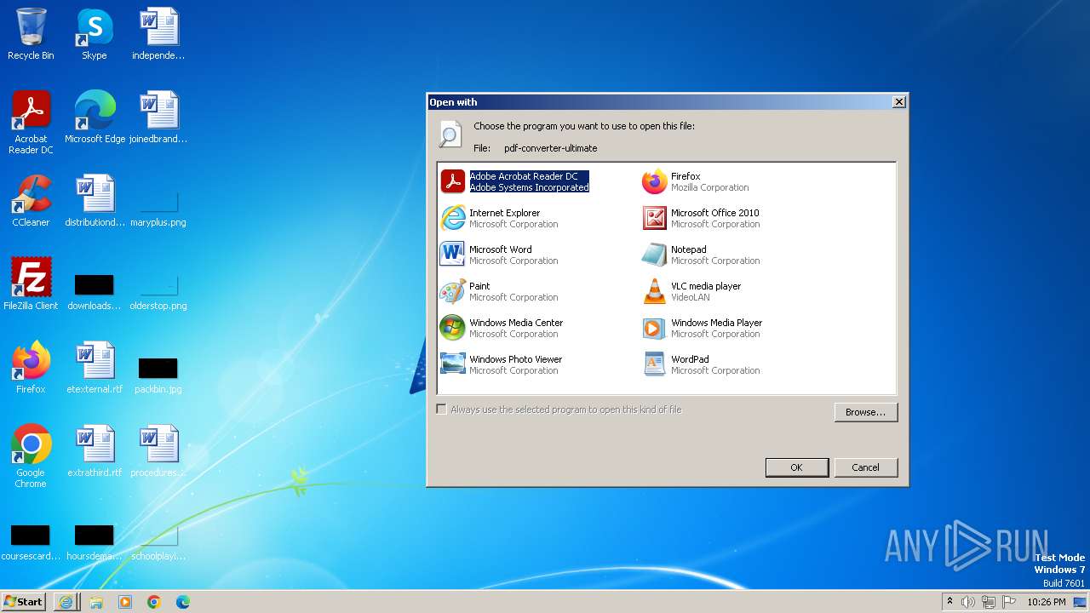Open the Recycle Bin desktop icon
1090x613 pixels.
pyautogui.click(x=31, y=34)
